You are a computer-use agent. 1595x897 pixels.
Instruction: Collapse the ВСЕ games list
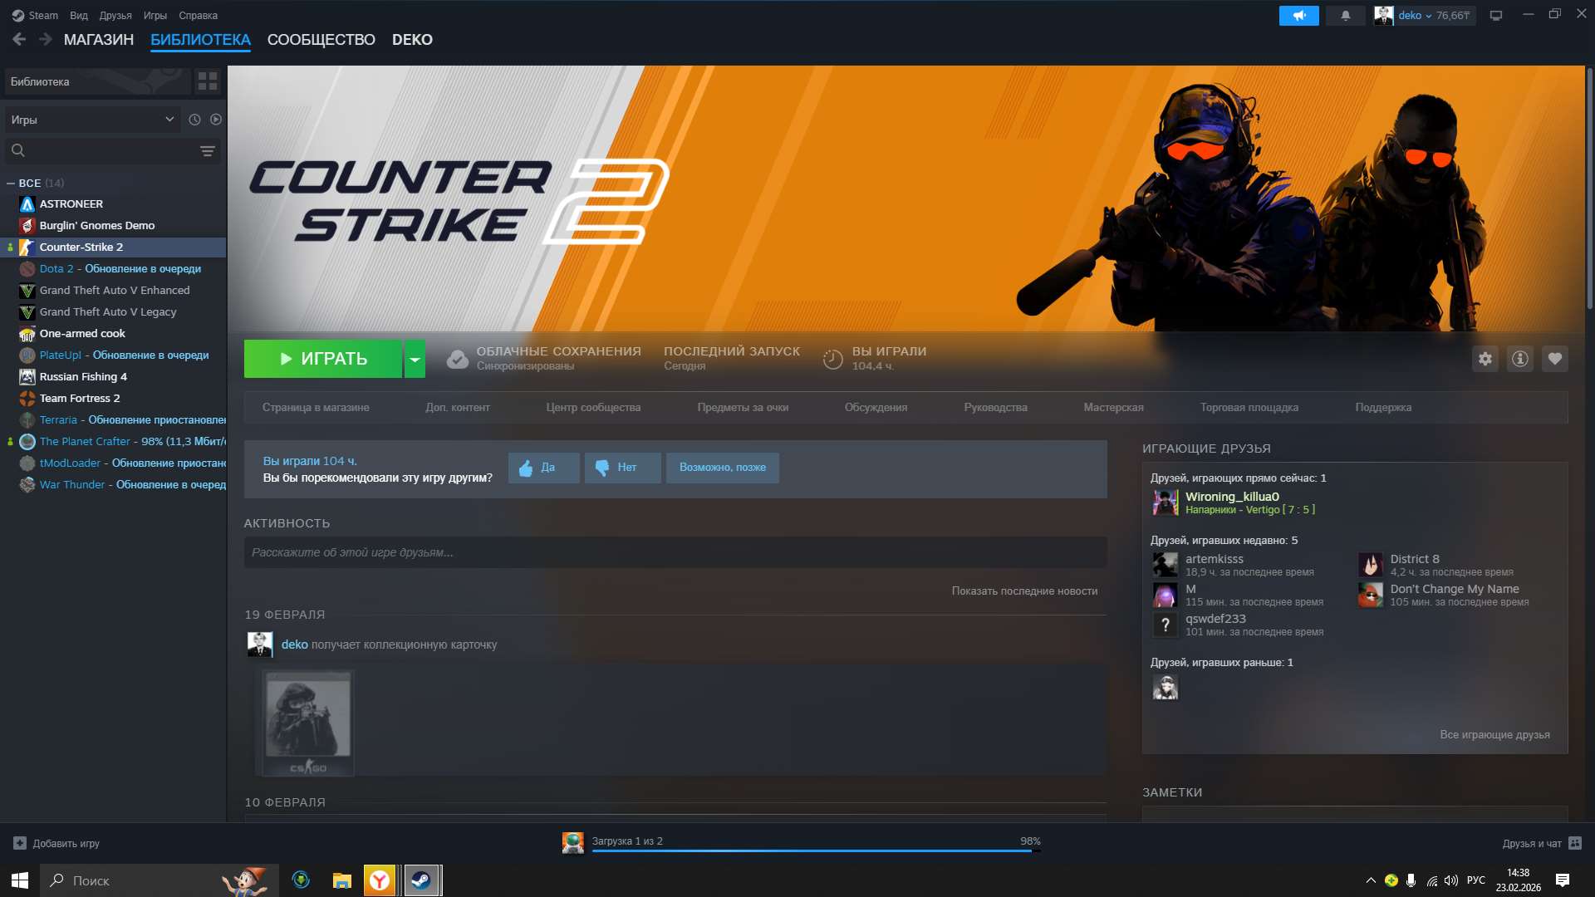(11, 183)
